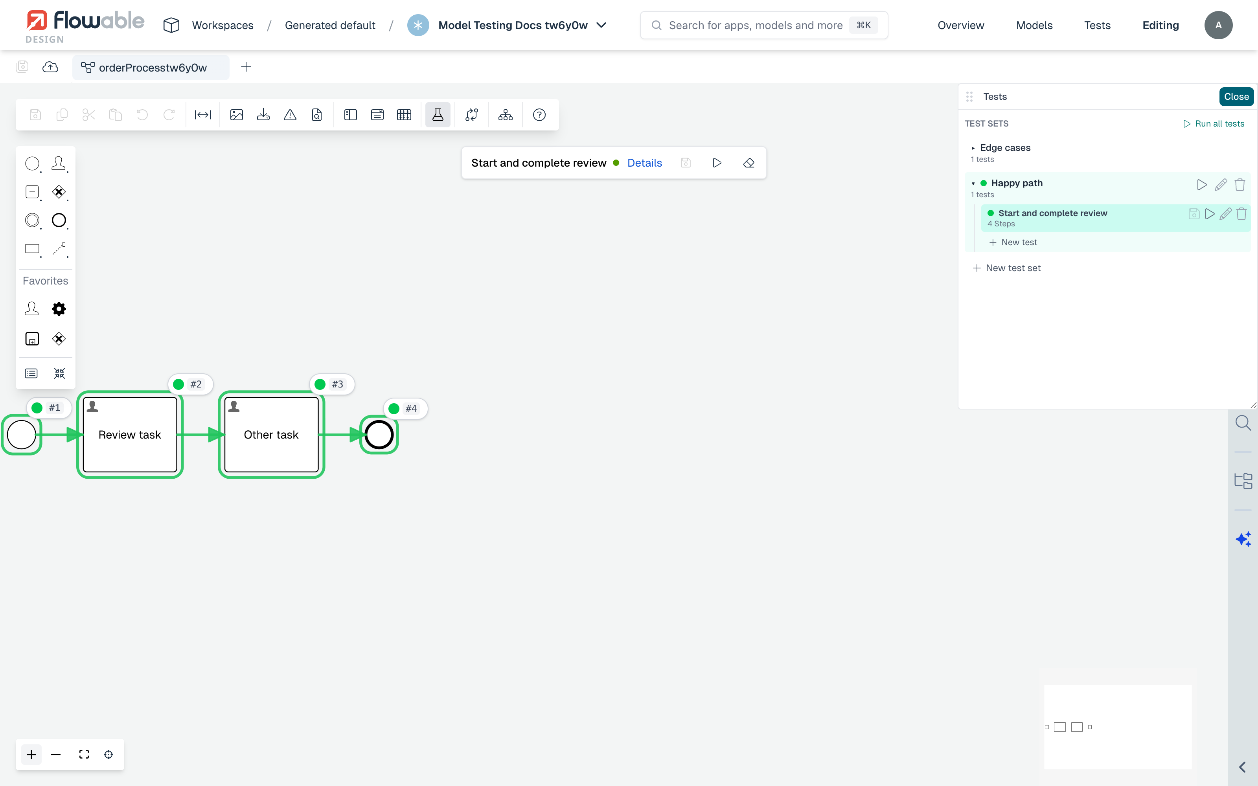Select the start event palette shape
Image resolution: width=1258 pixels, height=786 pixels.
pos(32,164)
